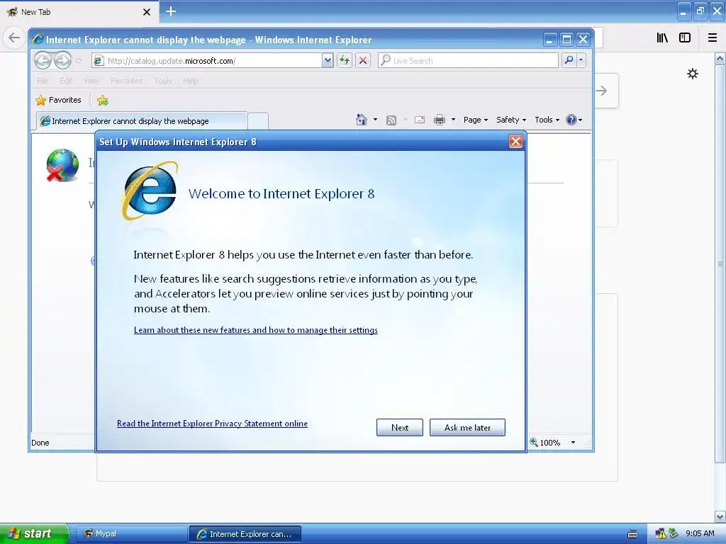This screenshot has width=726, height=544.
Task: Open the Page dropdown in command bar
Action: pos(476,120)
